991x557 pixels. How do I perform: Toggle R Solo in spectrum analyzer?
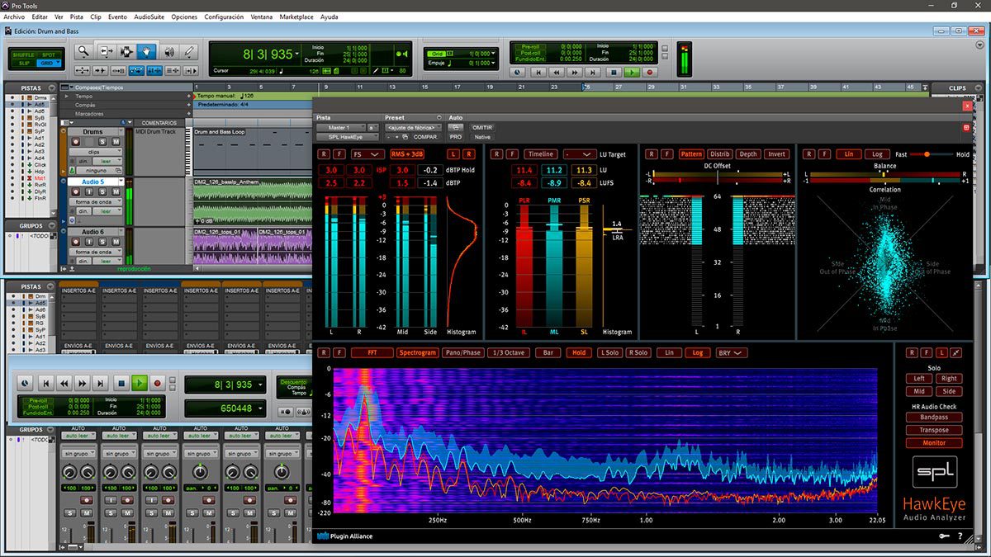pyautogui.click(x=638, y=352)
